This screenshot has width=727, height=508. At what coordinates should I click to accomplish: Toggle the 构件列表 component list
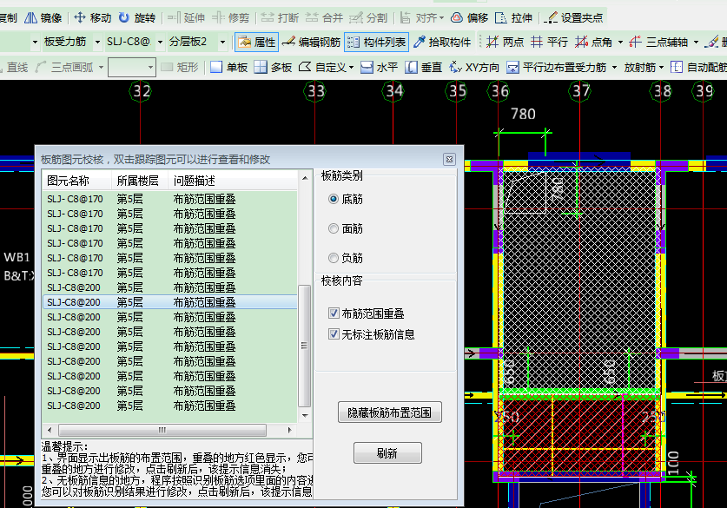[376, 43]
